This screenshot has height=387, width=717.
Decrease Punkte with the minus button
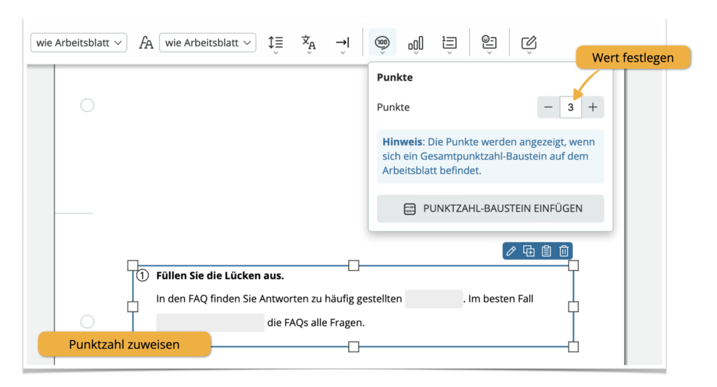(x=548, y=108)
